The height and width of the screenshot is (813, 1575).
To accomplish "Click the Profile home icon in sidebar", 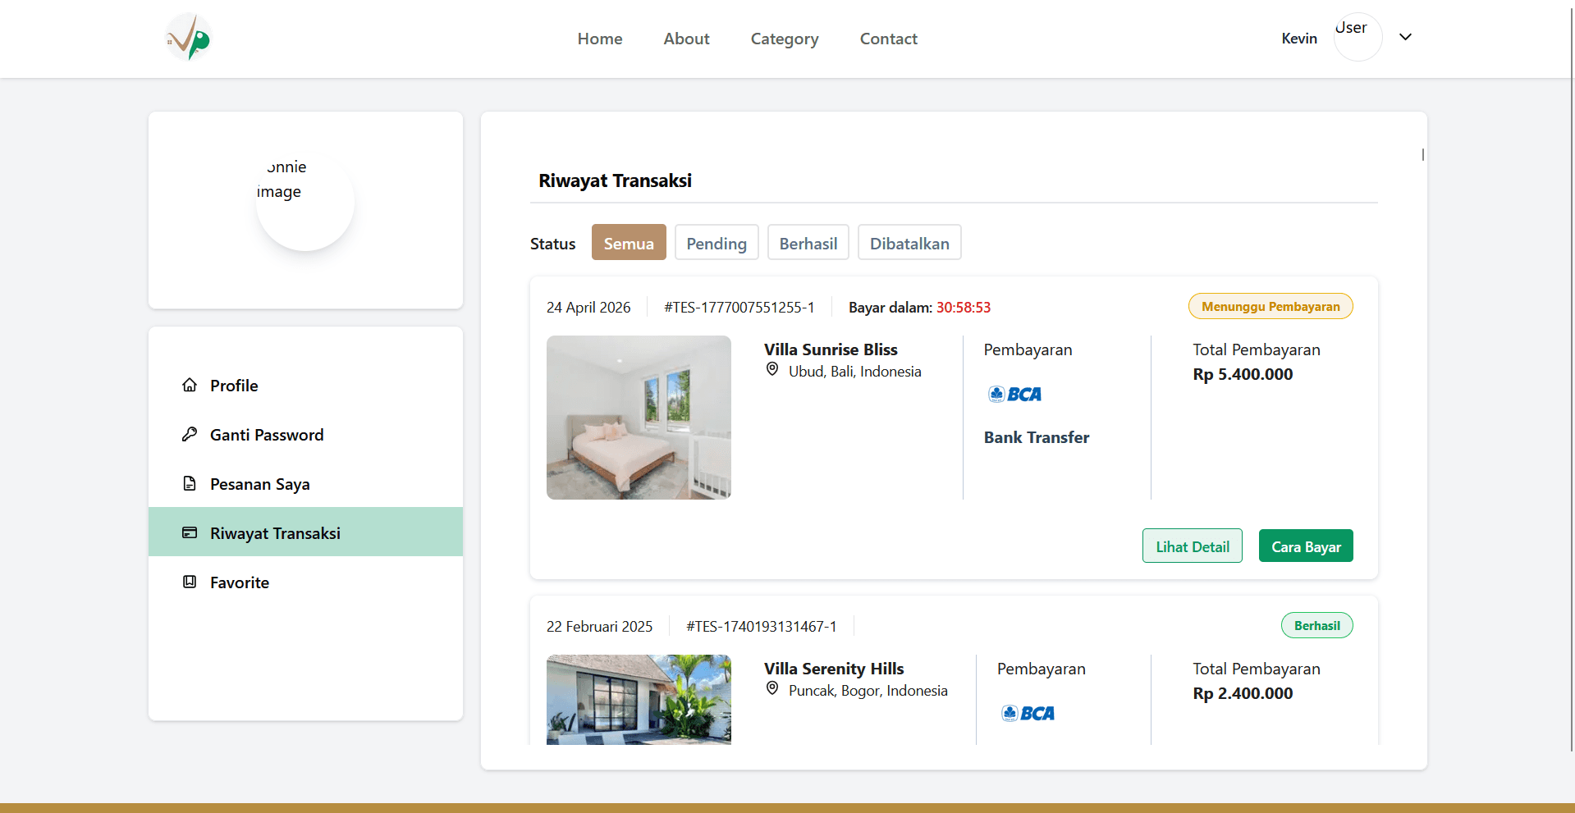I will coord(190,385).
